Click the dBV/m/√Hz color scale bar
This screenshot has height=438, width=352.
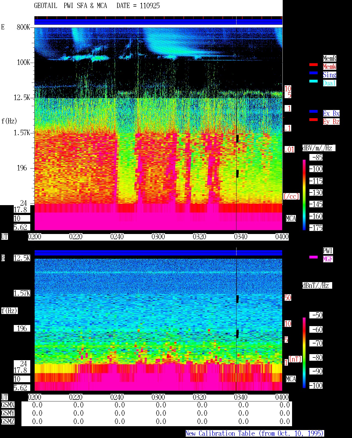304,195
